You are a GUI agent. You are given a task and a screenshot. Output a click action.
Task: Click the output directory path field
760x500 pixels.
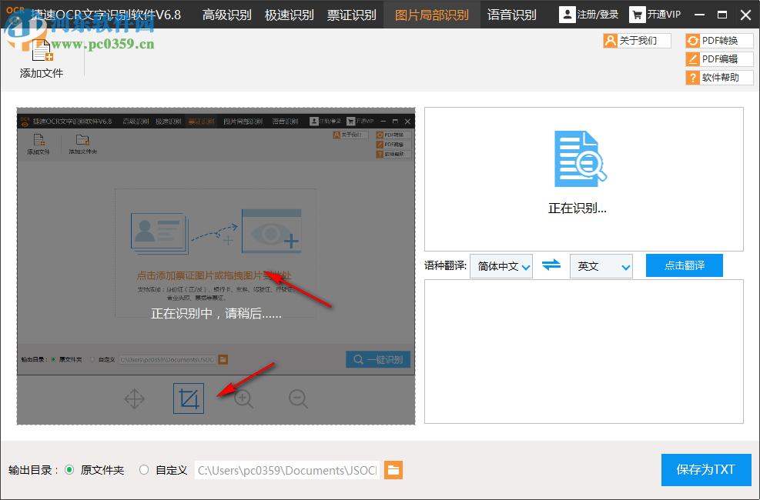[287, 470]
